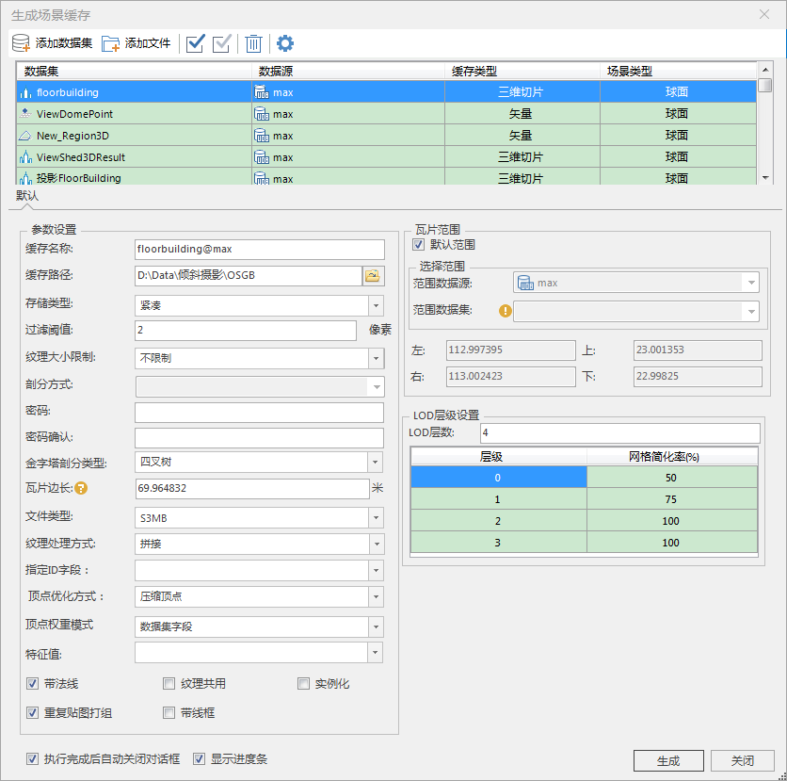Toggle the 带法线 checkbox
This screenshot has width=787, height=781.
[33, 684]
